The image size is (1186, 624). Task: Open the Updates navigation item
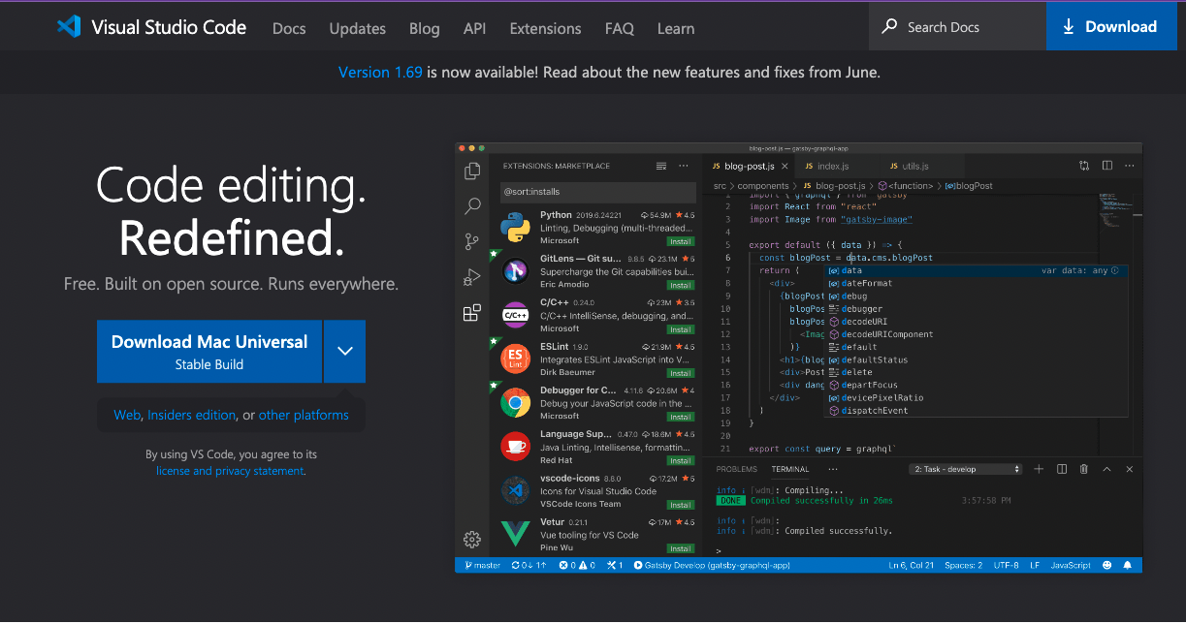click(358, 28)
